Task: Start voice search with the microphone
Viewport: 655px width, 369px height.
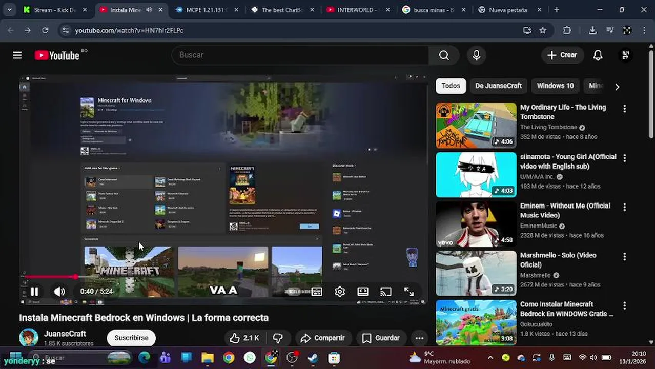Action: tap(477, 55)
